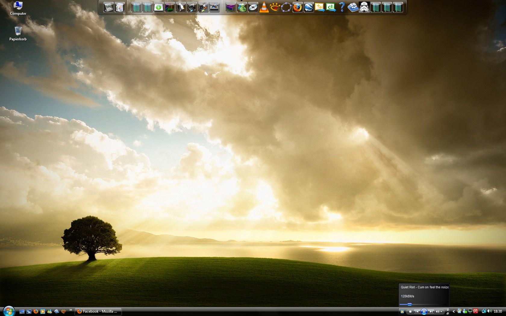The width and height of the screenshot is (506, 316).
Task: Open the Avira red umbrella tray icon
Action: pos(476,311)
